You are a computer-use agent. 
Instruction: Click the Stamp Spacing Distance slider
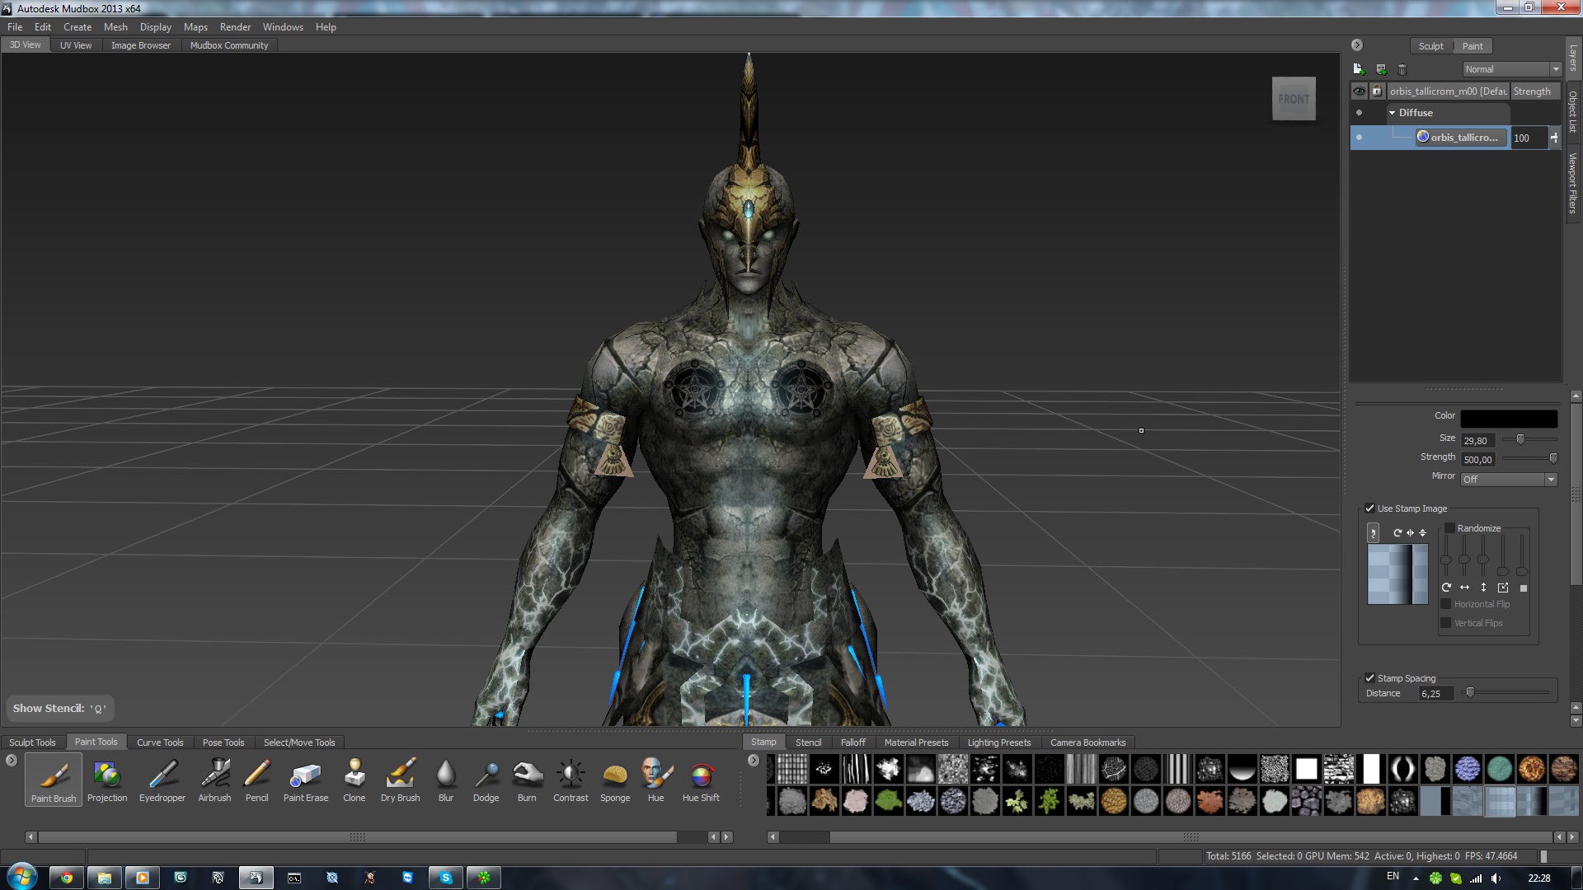coord(1505,693)
